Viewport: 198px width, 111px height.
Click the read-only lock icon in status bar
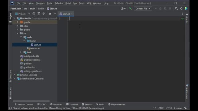pos(185,108)
